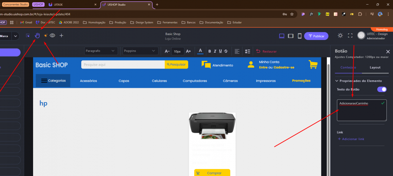Image resolution: width=393 pixels, height=176 pixels.
Task: Activate the selection cursor tool
Action: [x=28, y=36]
